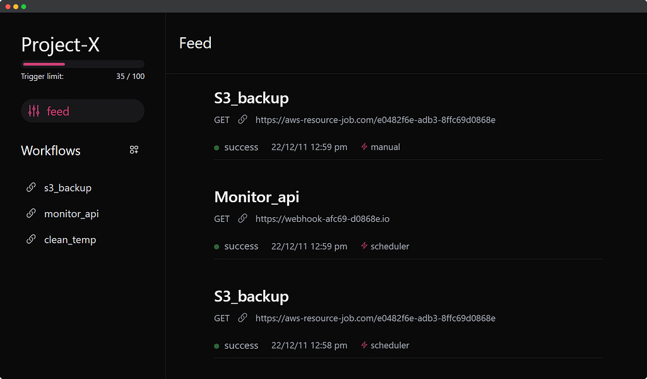
Task: Click the Trigger limit label
Action: click(42, 76)
